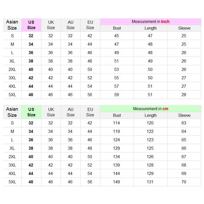Select Bust value 114 in cm table
This screenshot has width=204, height=204.
coord(117,123)
